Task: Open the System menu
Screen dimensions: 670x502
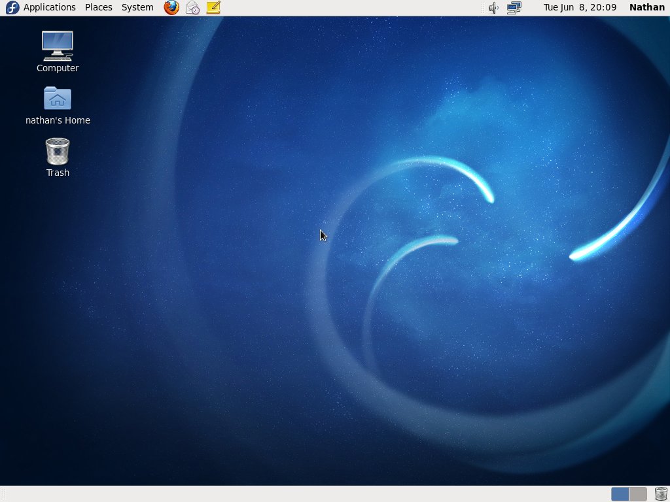Action: [x=137, y=8]
